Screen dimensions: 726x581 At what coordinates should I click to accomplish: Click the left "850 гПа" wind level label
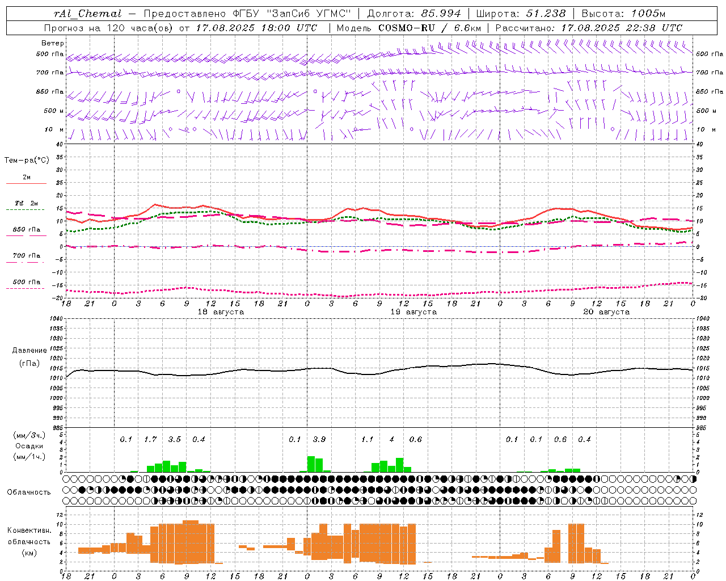(x=49, y=91)
